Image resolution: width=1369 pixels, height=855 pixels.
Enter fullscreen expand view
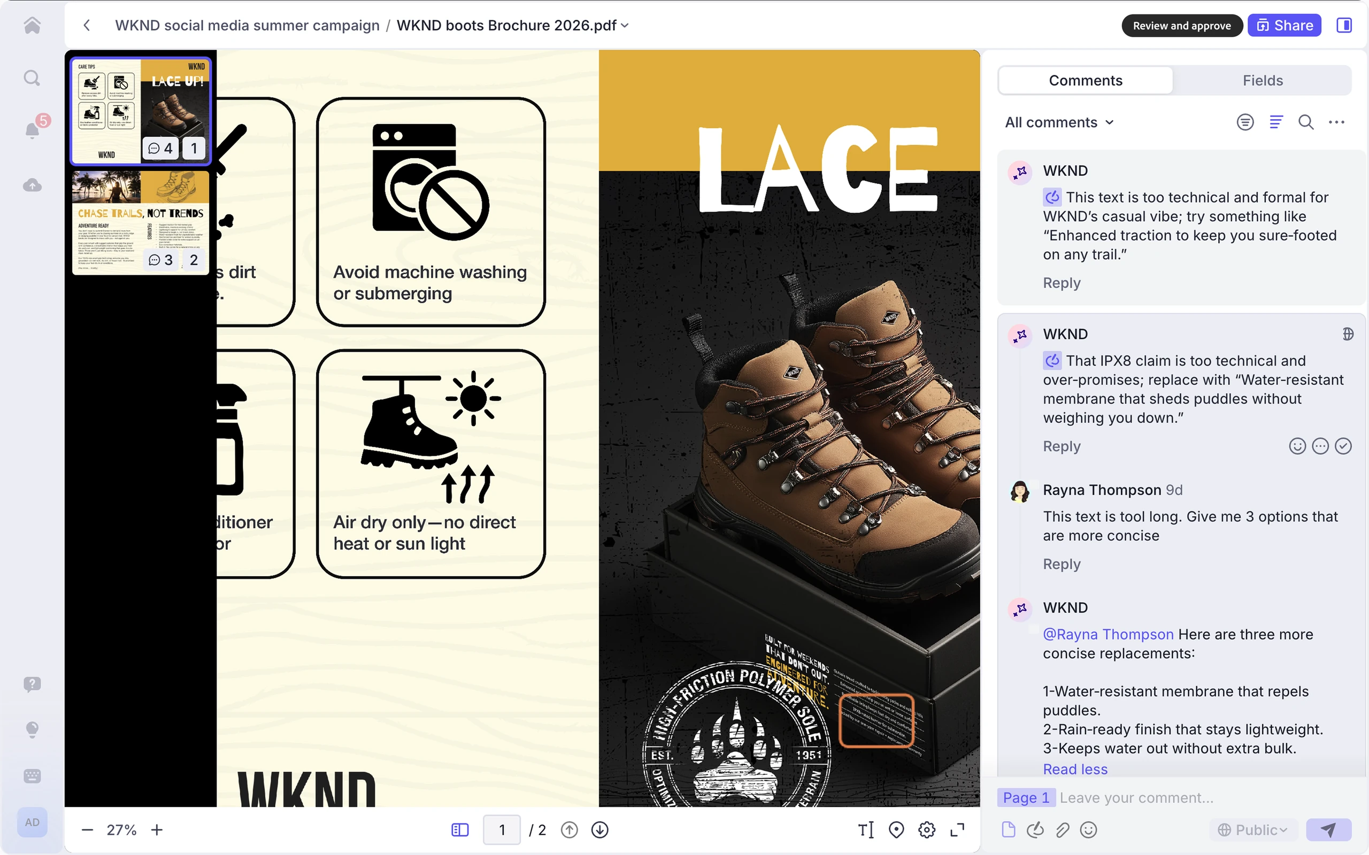pos(957,829)
